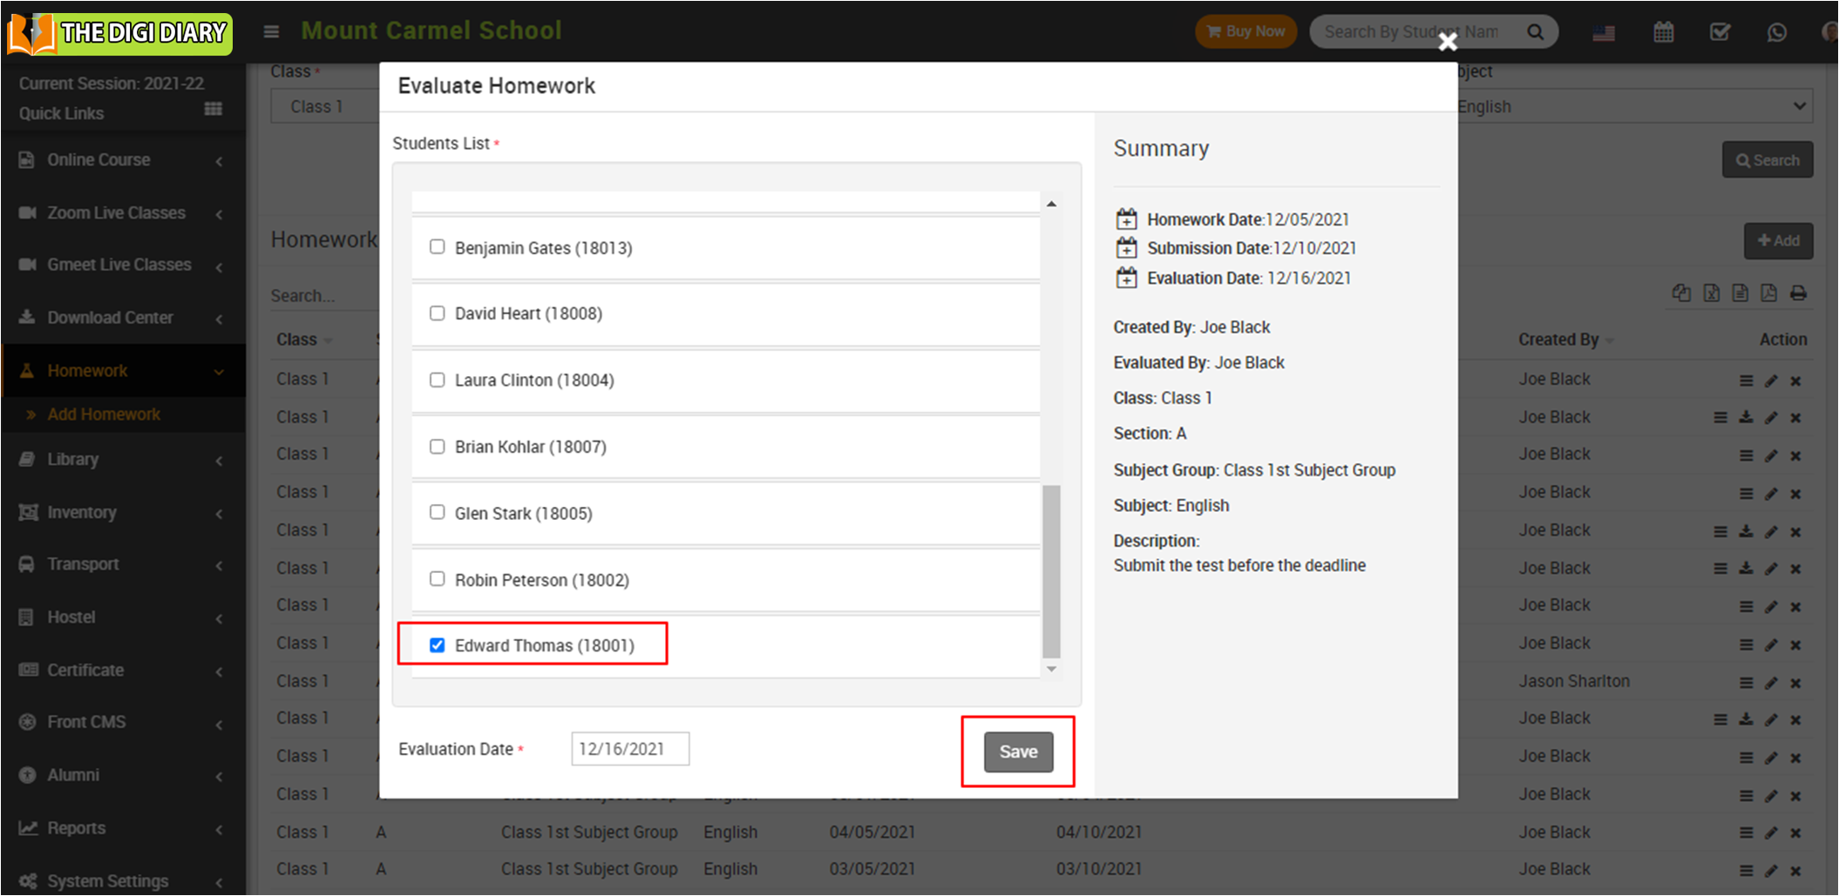Image resolution: width=1839 pixels, height=896 pixels.
Task: Click the US flag language icon
Action: pos(1604,33)
